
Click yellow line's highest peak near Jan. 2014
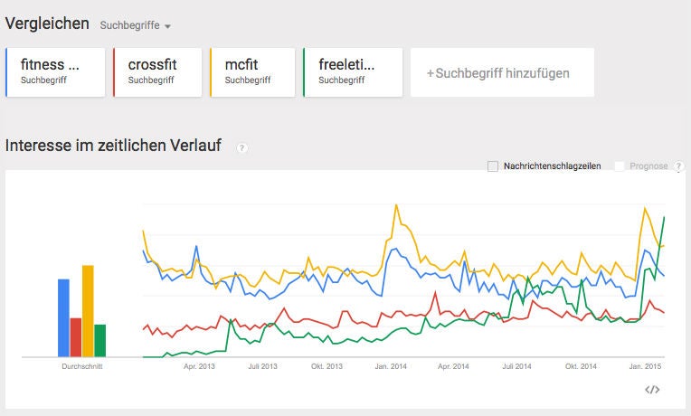coord(396,205)
